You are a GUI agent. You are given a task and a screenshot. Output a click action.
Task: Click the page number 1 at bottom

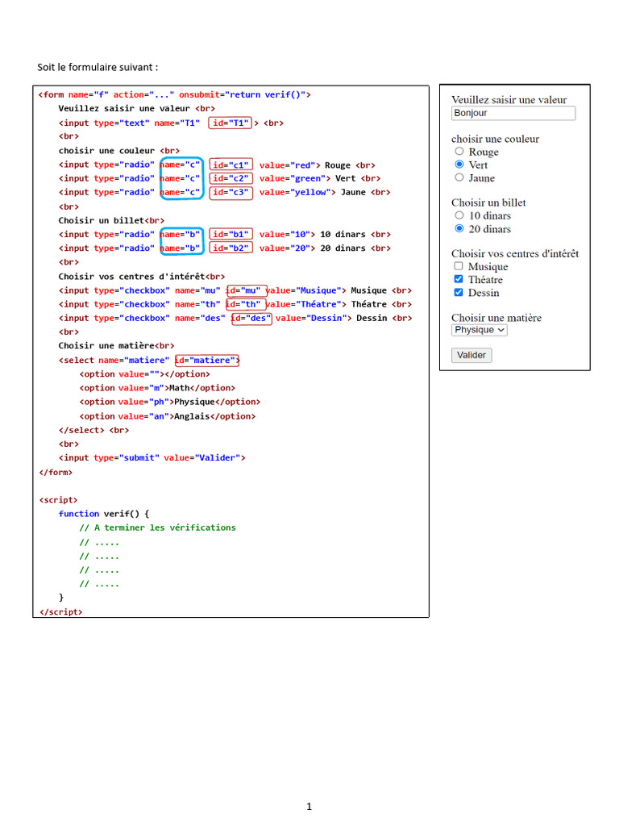309,807
